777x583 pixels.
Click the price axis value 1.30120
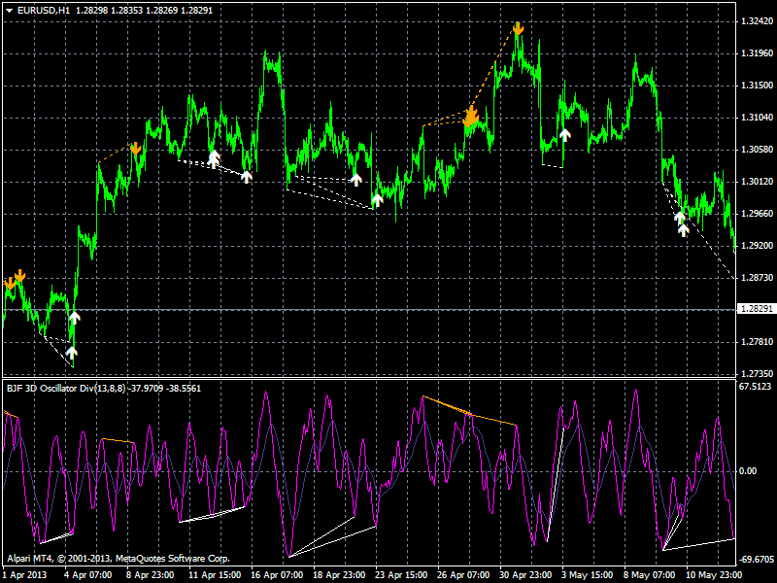click(757, 182)
